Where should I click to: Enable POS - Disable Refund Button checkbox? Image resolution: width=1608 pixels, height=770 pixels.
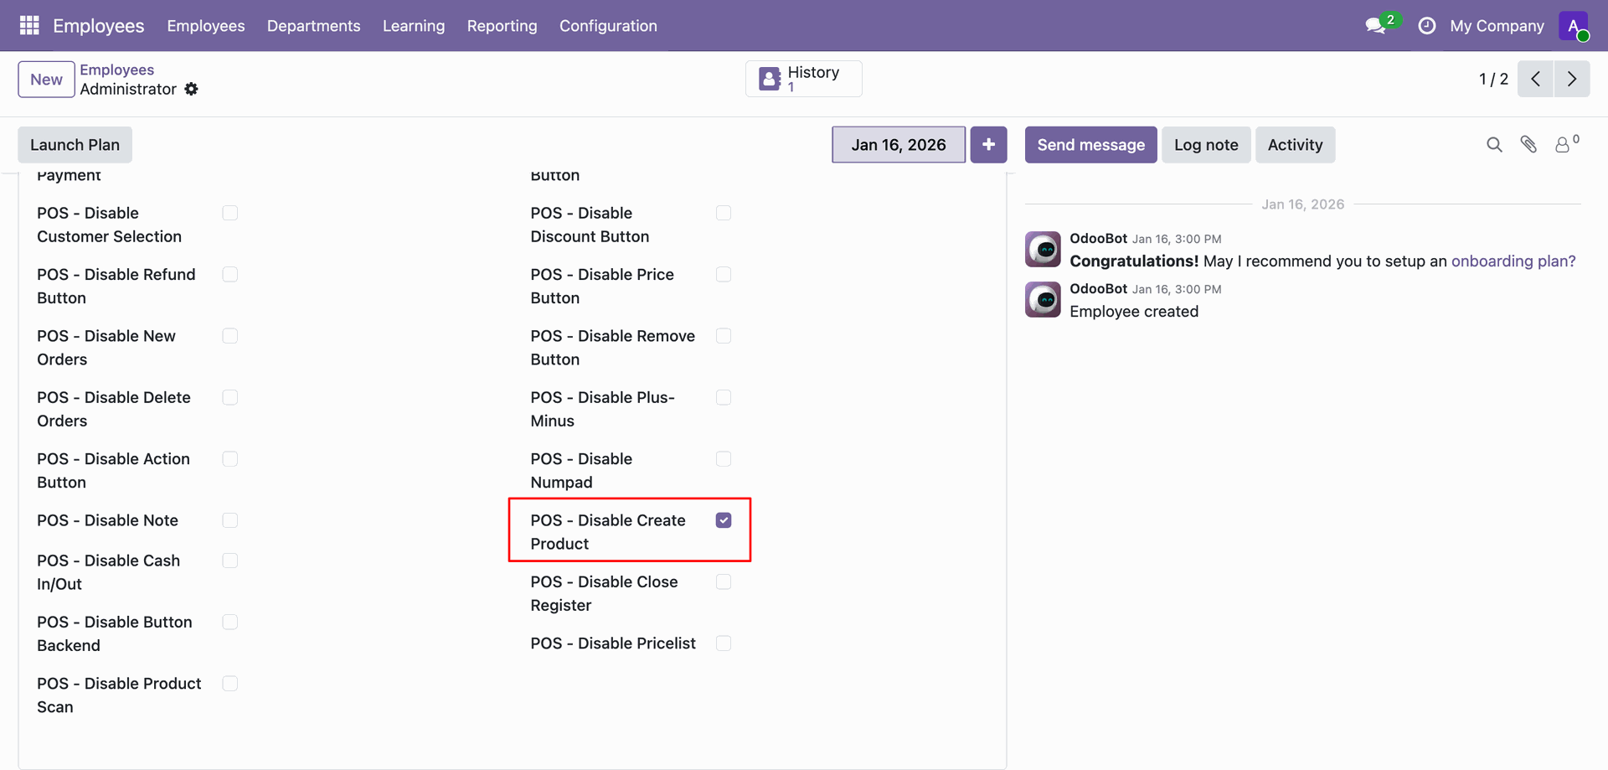click(230, 275)
